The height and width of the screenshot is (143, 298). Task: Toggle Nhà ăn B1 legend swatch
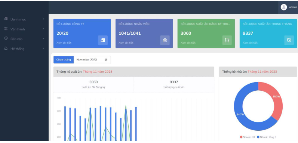241,137
